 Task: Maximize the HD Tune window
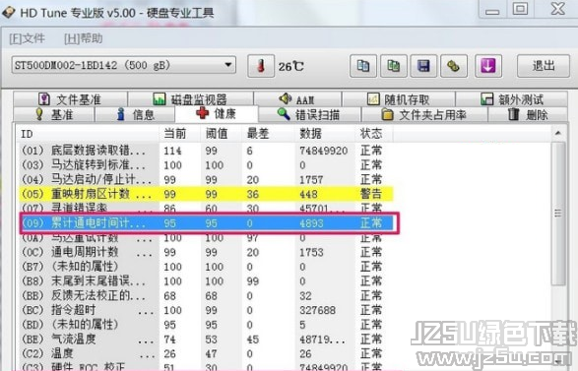(520, 9)
